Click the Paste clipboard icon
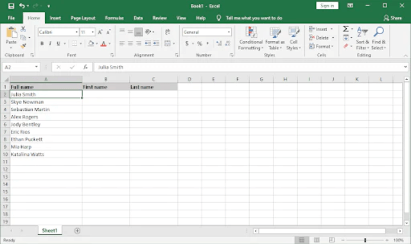The width and height of the screenshot is (411, 244). (x=12, y=33)
